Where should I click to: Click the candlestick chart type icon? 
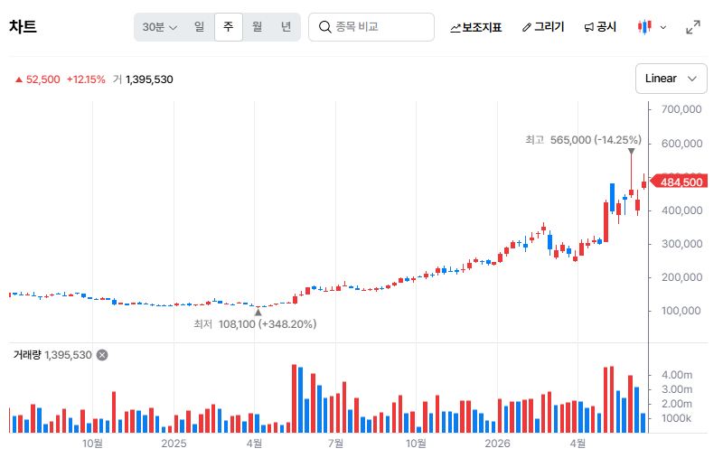tap(644, 27)
